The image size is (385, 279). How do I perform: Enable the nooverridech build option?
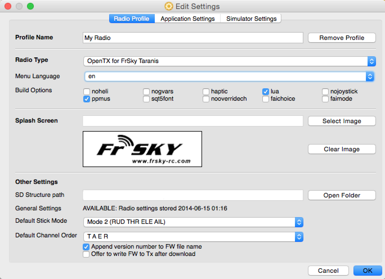[x=206, y=99]
